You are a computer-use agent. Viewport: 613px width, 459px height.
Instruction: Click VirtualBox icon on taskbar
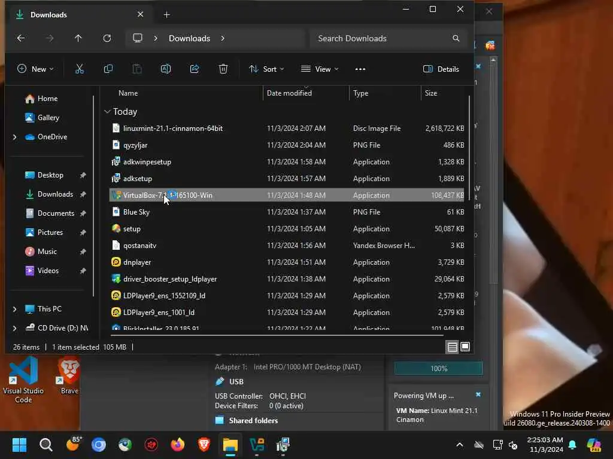[257, 445]
